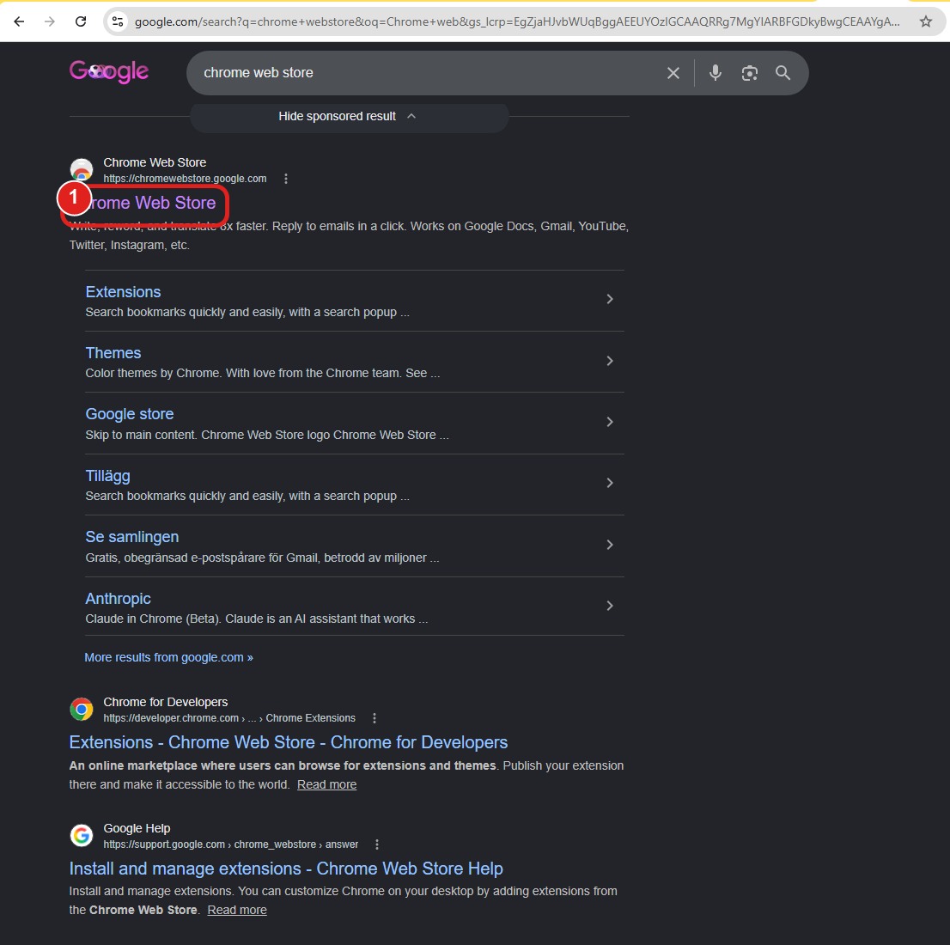Screen dimensions: 950x945
Task: Click the Chrome for Developers site name
Action: point(166,702)
